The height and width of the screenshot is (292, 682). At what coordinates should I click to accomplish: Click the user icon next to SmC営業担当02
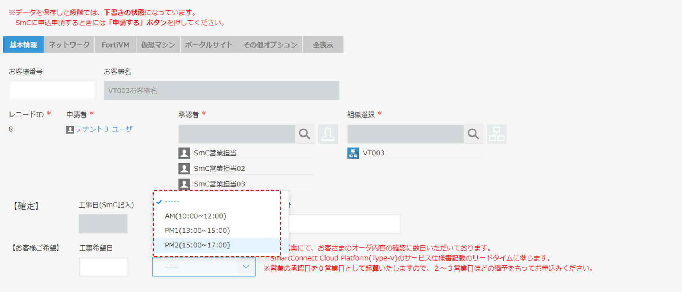point(184,169)
